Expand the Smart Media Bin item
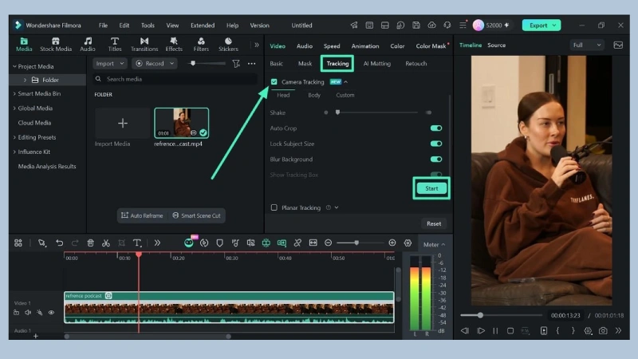 coord(14,93)
